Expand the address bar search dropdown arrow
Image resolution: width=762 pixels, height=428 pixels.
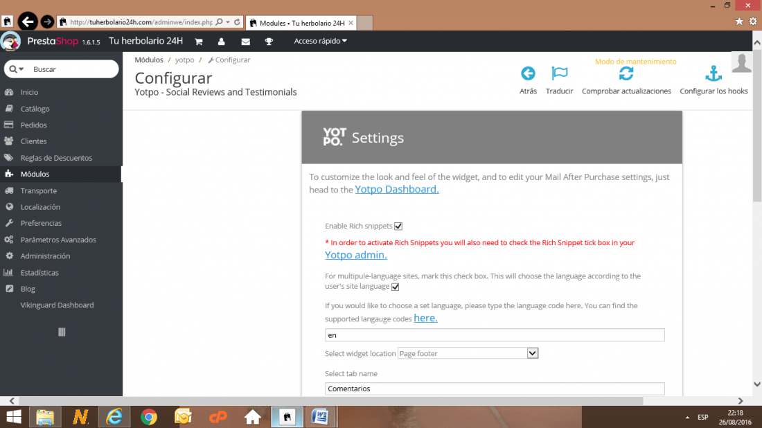click(x=227, y=22)
